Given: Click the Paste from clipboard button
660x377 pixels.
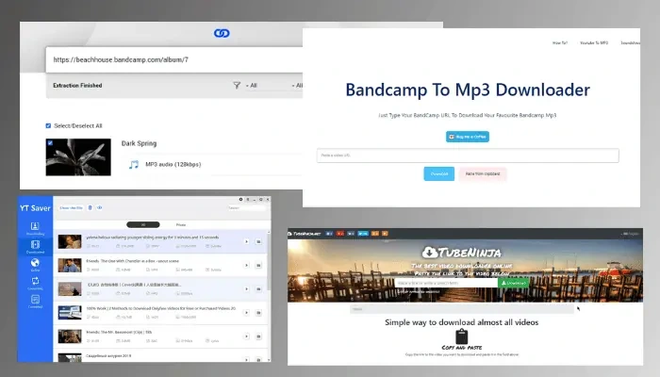Looking at the screenshot, I should click(483, 173).
